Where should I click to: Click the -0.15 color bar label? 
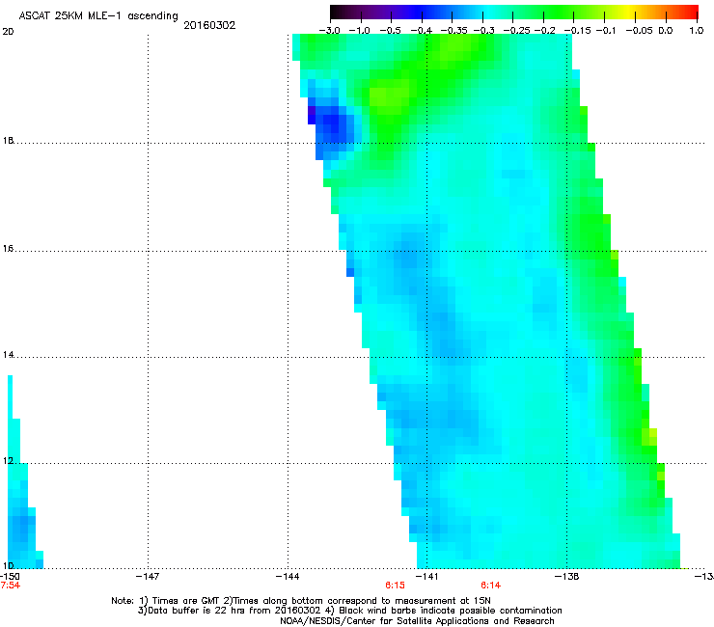577,31
